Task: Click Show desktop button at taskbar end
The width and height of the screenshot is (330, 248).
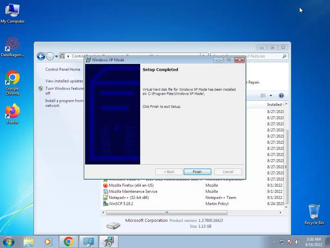Action: [x=328, y=242]
